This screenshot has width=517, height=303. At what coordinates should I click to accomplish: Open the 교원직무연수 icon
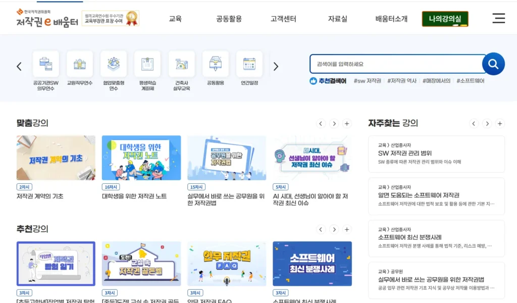(80, 63)
